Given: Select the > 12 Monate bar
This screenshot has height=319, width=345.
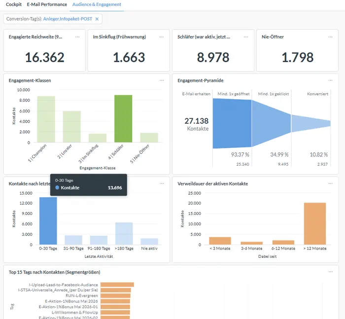Looking at the screenshot, I should 315,224.
